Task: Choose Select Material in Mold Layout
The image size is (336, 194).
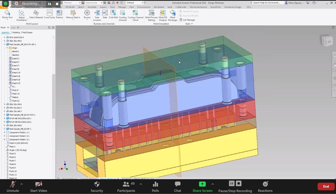Action: [x=36, y=14]
